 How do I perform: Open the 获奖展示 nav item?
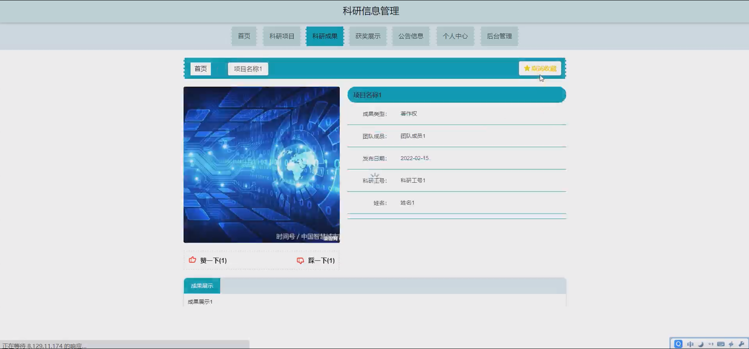(x=368, y=36)
